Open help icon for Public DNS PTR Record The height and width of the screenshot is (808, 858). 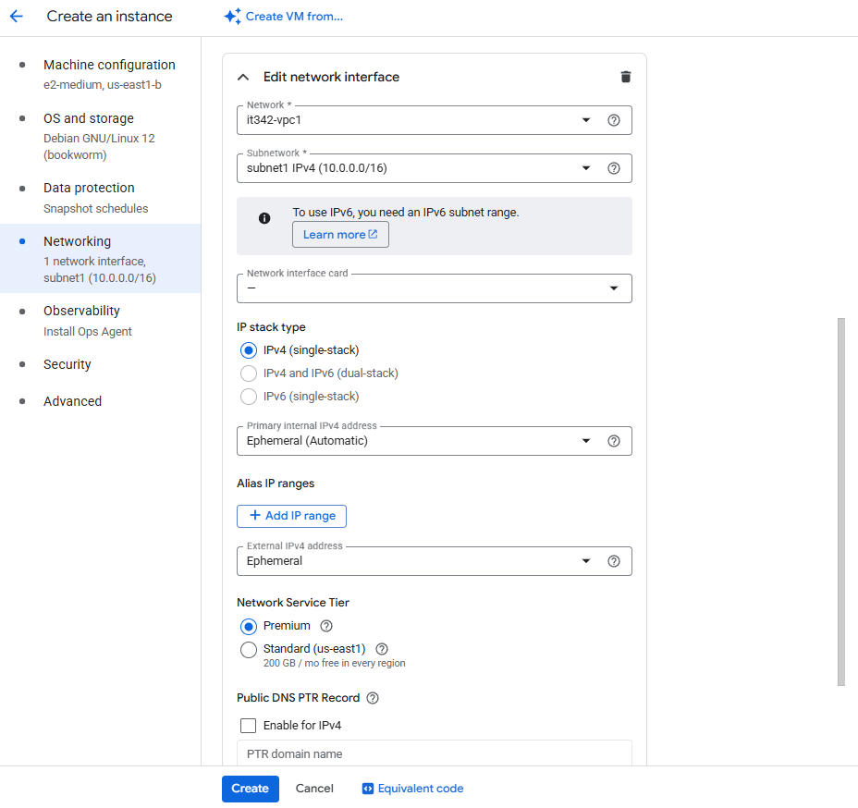[374, 698]
